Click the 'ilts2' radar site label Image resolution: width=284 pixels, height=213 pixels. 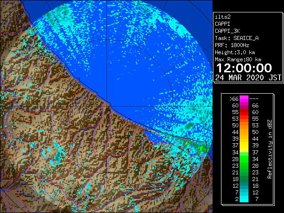(223, 17)
